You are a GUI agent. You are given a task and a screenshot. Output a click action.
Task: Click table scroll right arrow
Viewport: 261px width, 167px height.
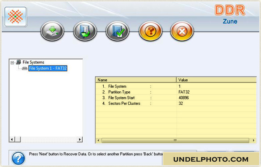(253, 140)
